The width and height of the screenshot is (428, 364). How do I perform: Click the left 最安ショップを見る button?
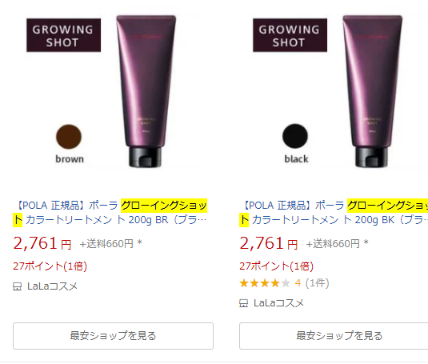pos(113,336)
